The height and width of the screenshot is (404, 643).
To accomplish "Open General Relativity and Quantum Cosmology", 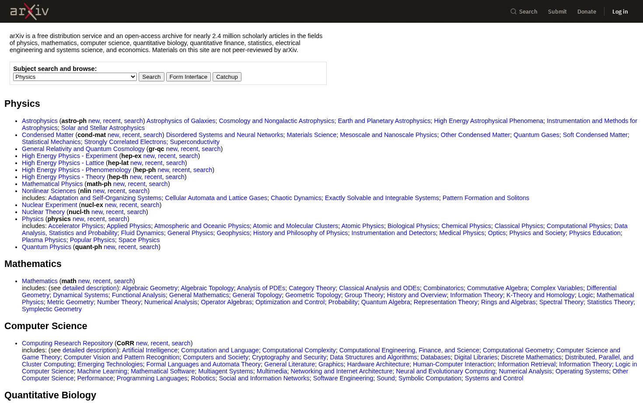I will (83, 149).
